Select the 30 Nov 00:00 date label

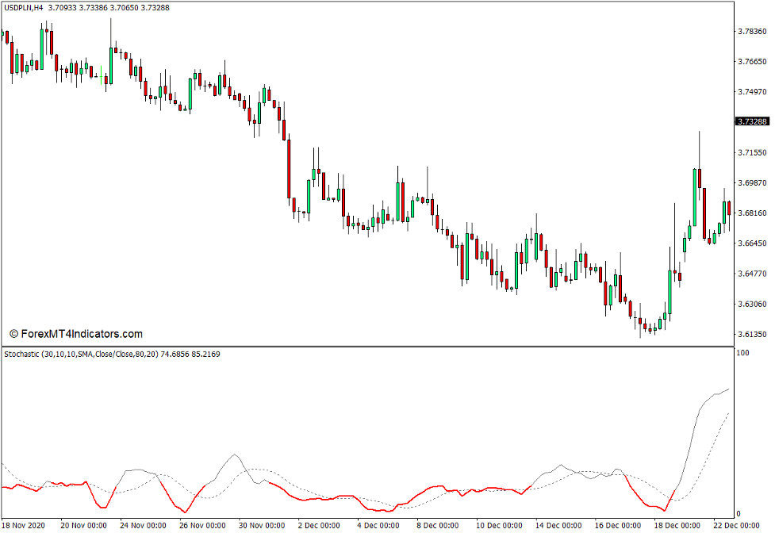pos(263,525)
